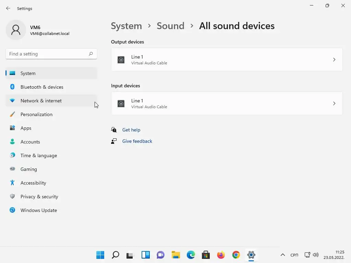Select the Personalization brush icon
The image size is (351, 263).
tap(12, 114)
